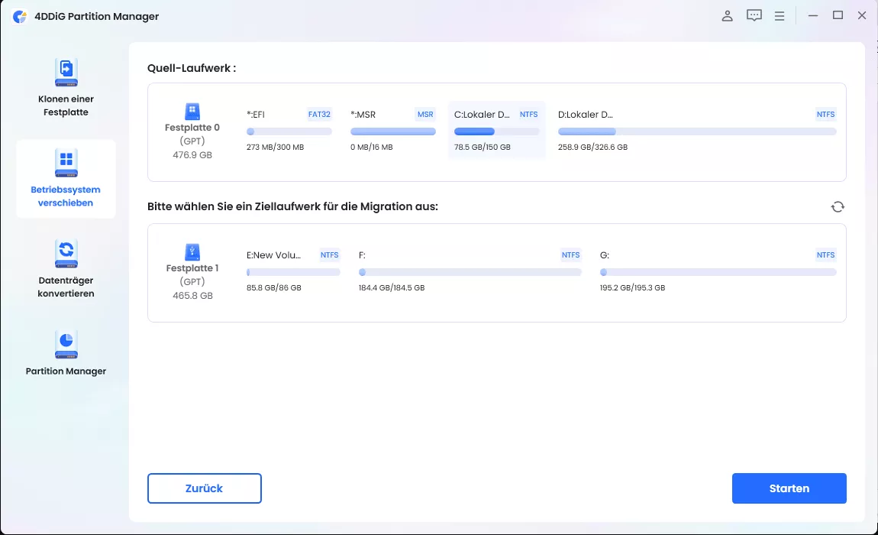
Task: Open the user account icon
Action: click(x=727, y=16)
